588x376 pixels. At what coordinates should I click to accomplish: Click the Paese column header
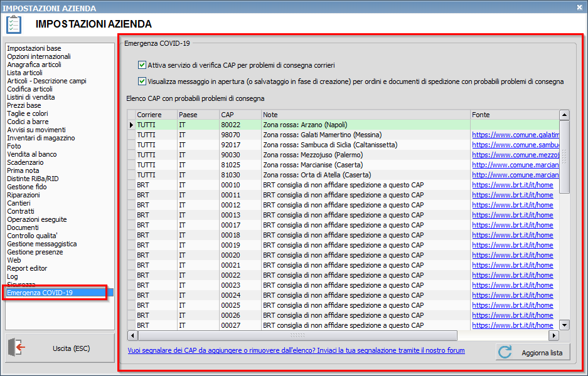[198, 115]
